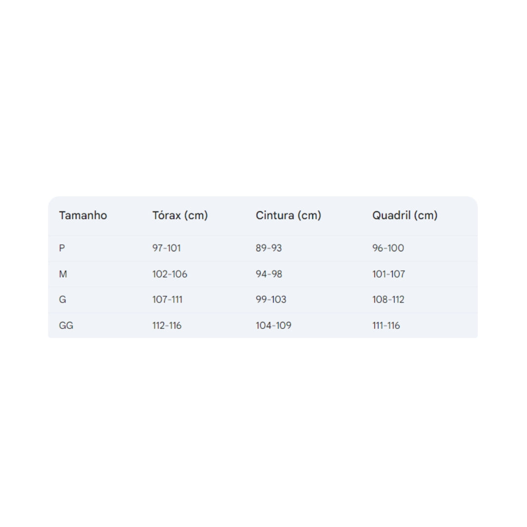527x527 pixels.
Task: Click the Cintura (cm) column header
Action: [288, 215]
